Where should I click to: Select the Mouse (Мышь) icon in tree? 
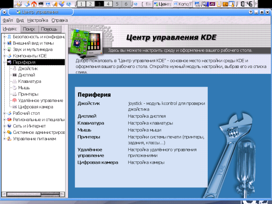[x=14, y=88]
